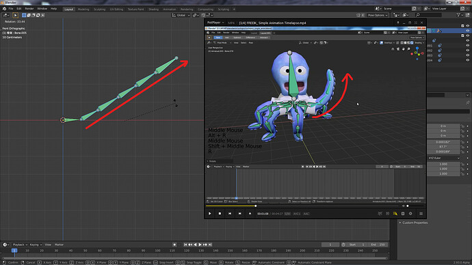
Task: Click the PotPlayer volume slider
Action: click(415, 206)
